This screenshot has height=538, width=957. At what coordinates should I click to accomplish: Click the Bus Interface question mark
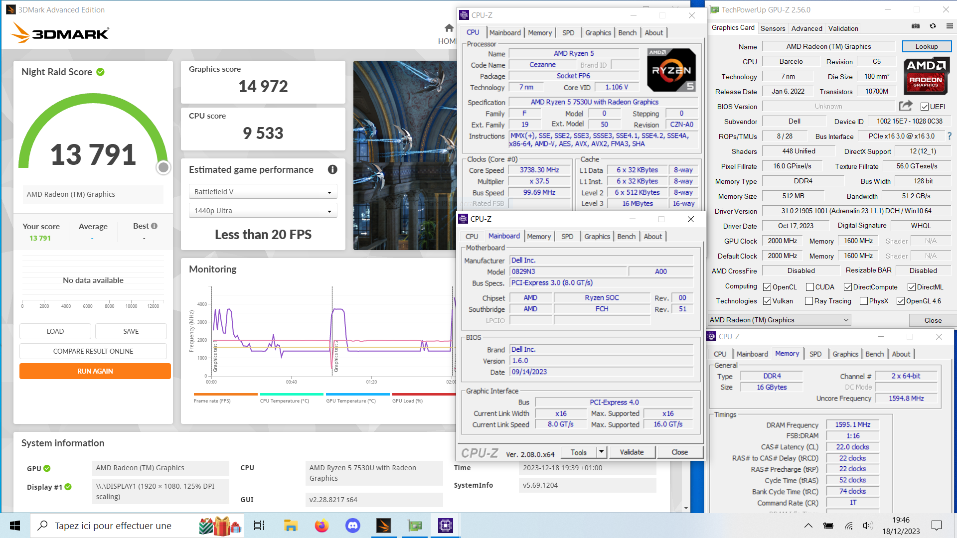click(x=949, y=136)
